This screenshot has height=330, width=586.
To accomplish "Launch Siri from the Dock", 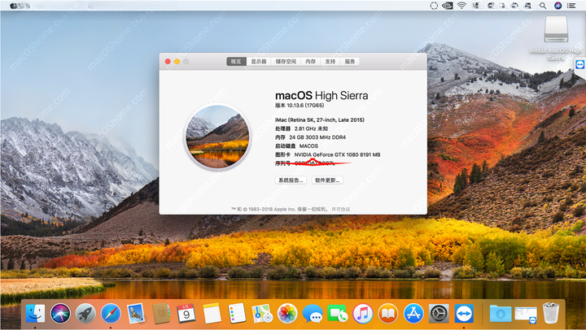I will click(60, 313).
